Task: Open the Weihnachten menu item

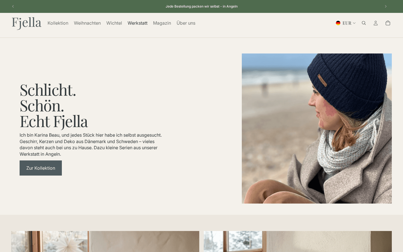Action: point(87,23)
